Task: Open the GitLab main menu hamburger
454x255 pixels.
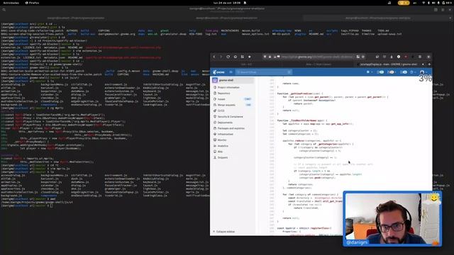Action: point(231,72)
